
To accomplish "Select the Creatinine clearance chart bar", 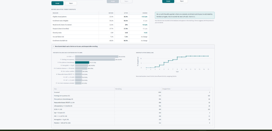I will tap(81, 69).
